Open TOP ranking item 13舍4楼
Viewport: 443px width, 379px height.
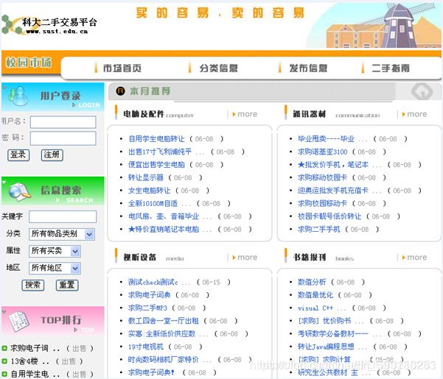click(x=24, y=361)
